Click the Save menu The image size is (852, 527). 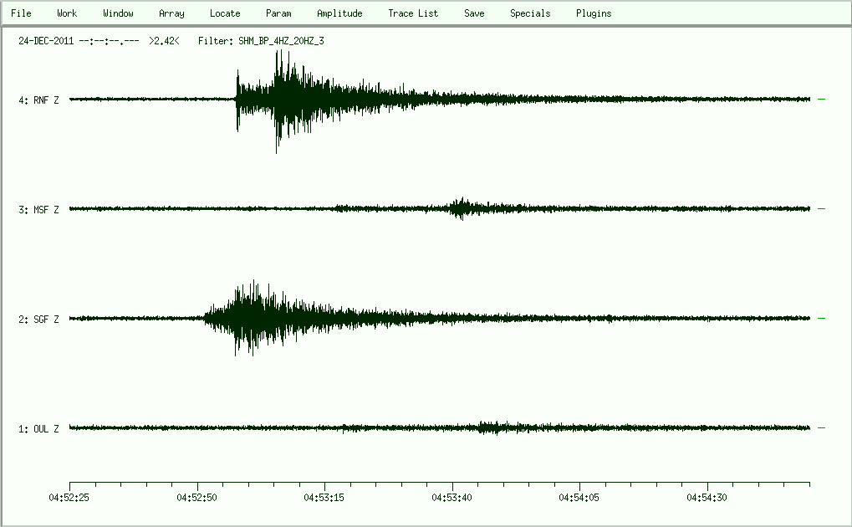(x=474, y=13)
